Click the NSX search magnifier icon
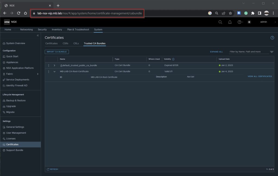 220,22
